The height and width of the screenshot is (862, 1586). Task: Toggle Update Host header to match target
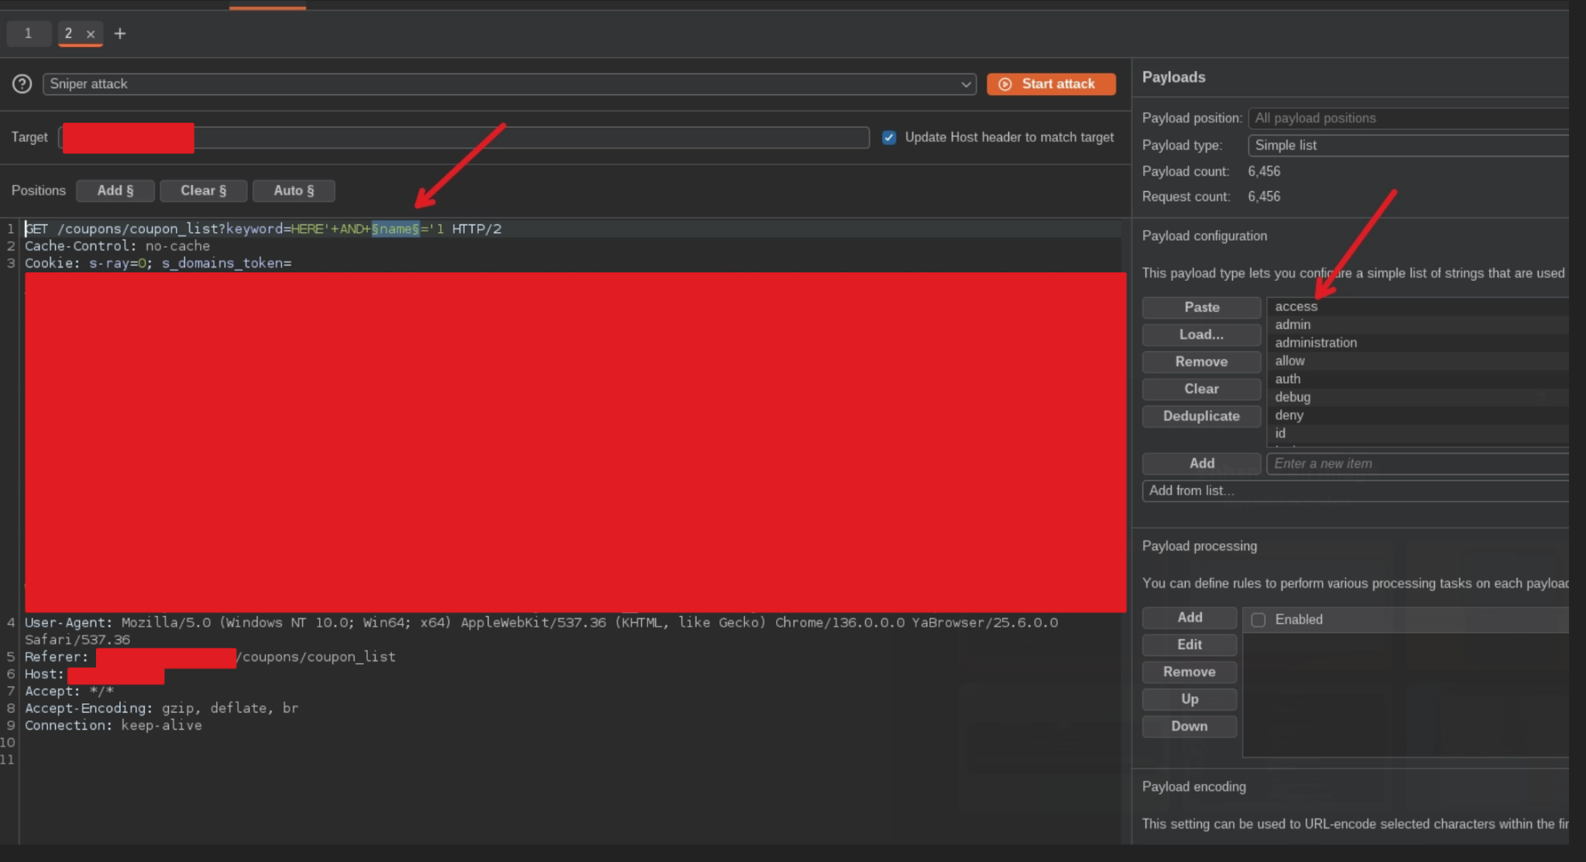click(x=889, y=137)
